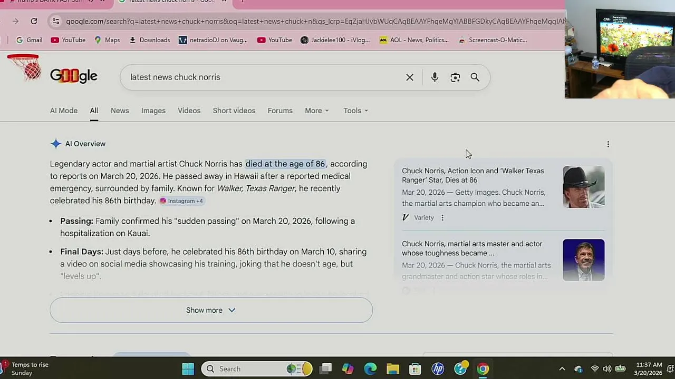Viewport: 675px width, 379px height.
Task: Switch to AI Mode tab
Action: (x=64, y=111)
